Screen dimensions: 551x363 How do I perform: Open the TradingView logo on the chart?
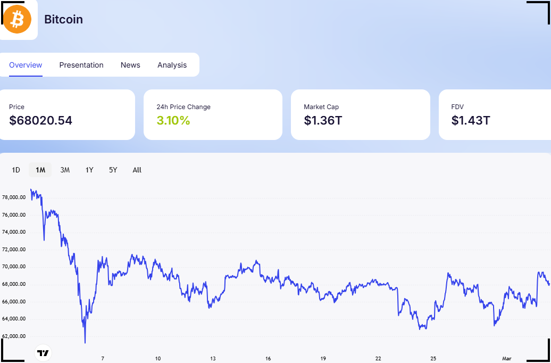(43, 353)
